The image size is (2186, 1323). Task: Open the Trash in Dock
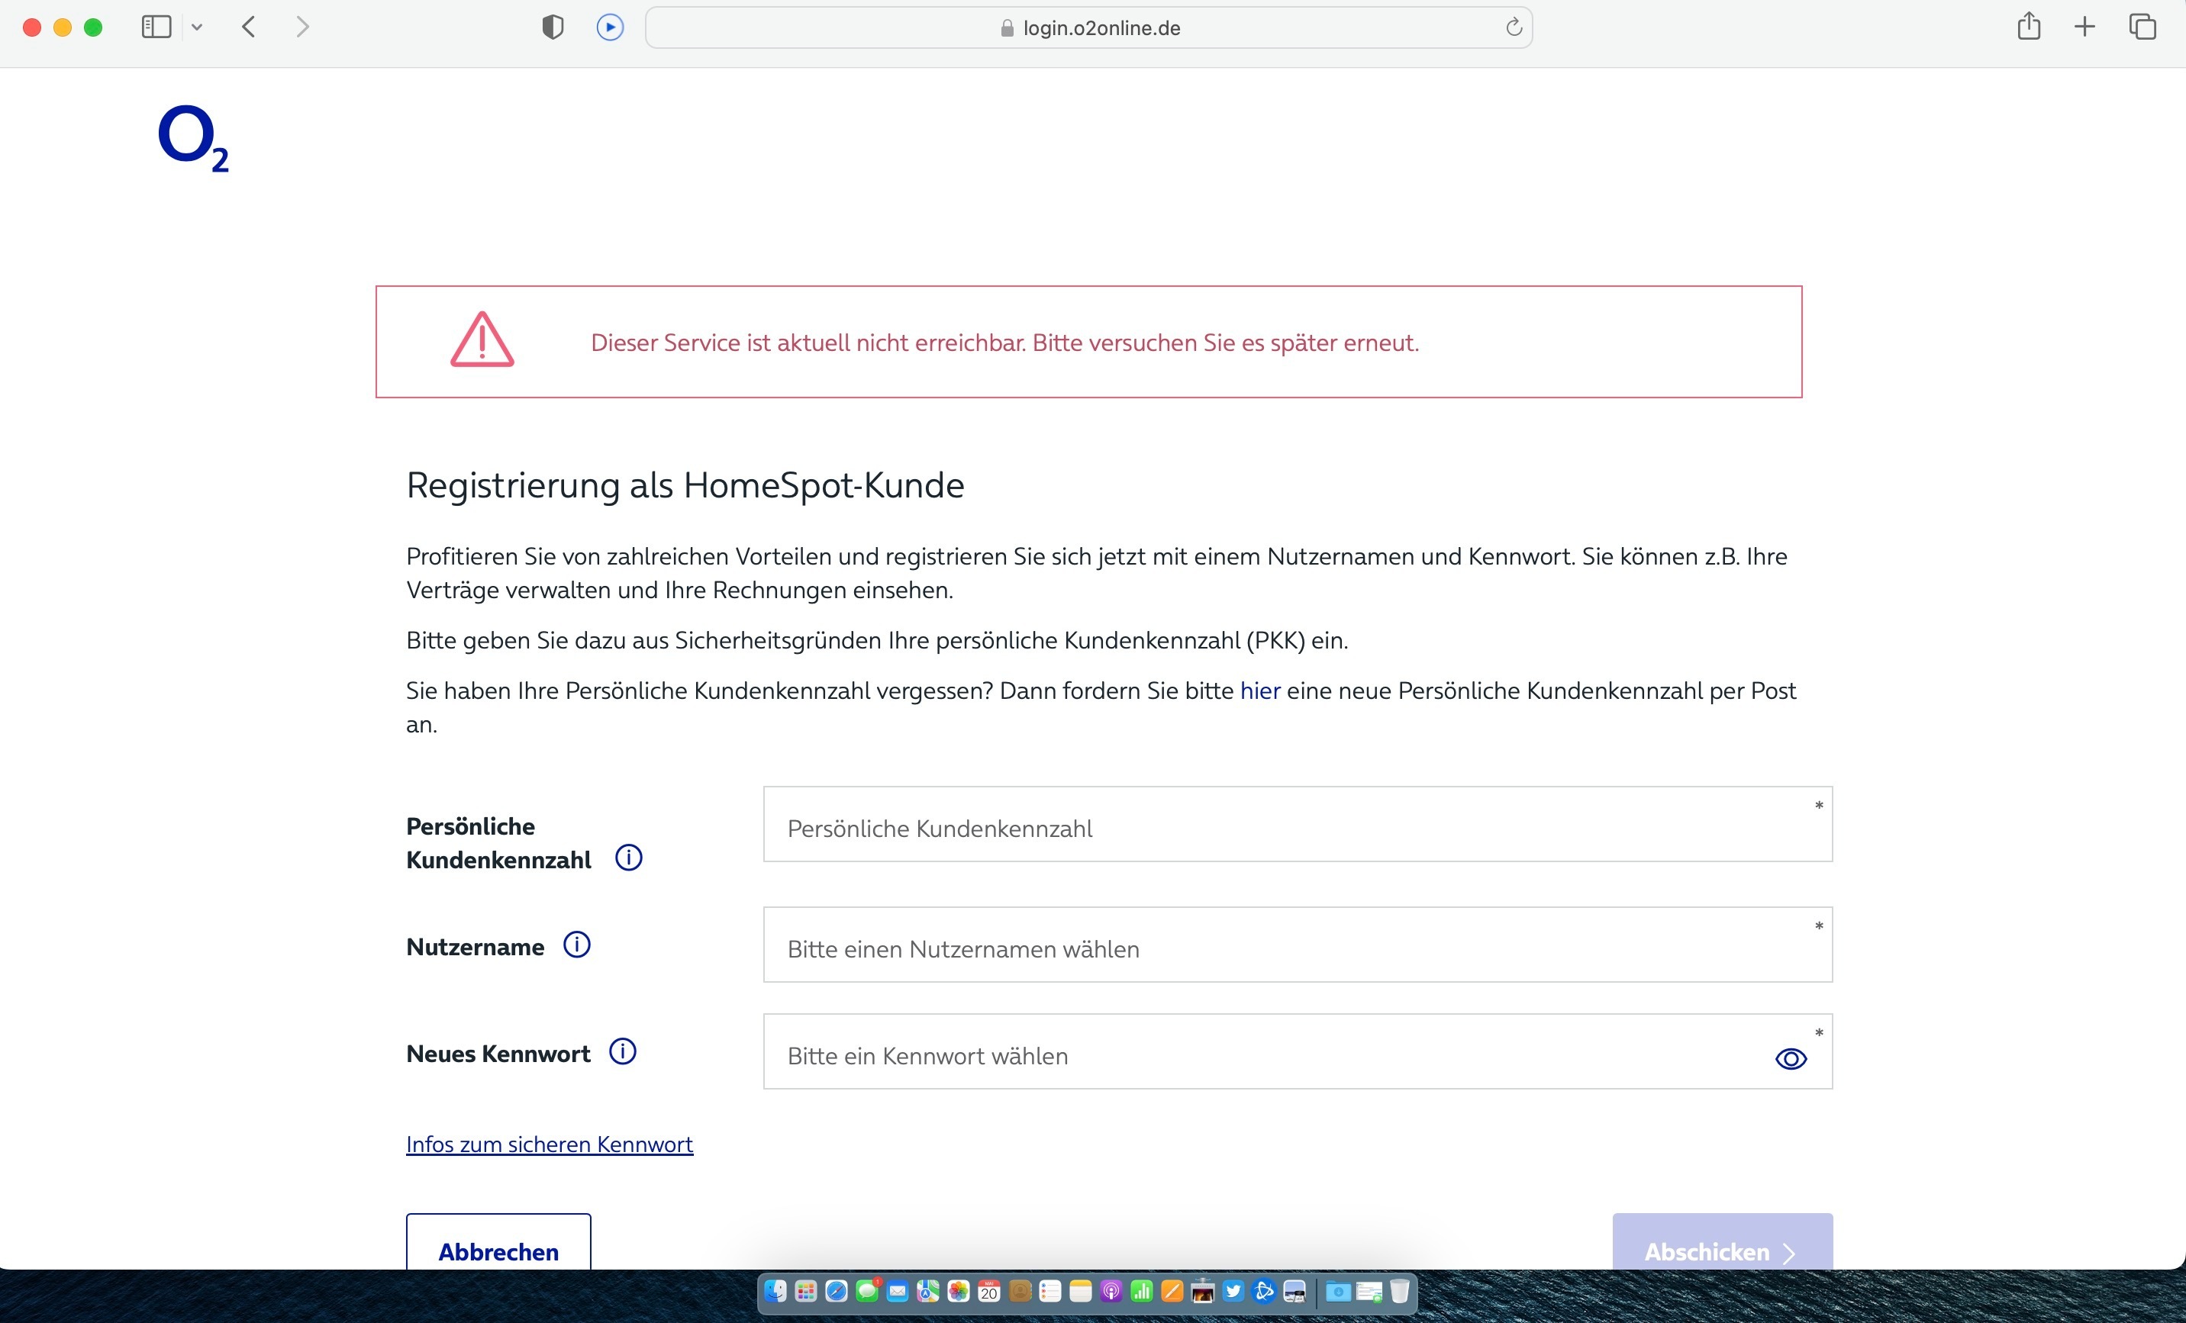[x=1400, y=1291]
